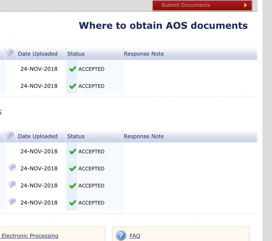Click Status column header in lower table

pos(76,136)
